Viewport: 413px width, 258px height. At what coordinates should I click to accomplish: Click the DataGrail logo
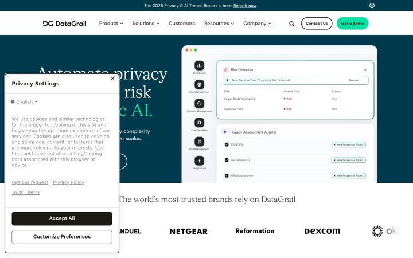(x=64, y=24)
